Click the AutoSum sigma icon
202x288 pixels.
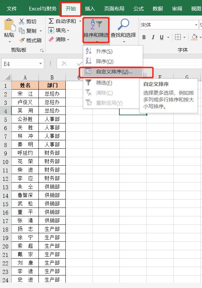pyautogui.click(x=51, y=21)
